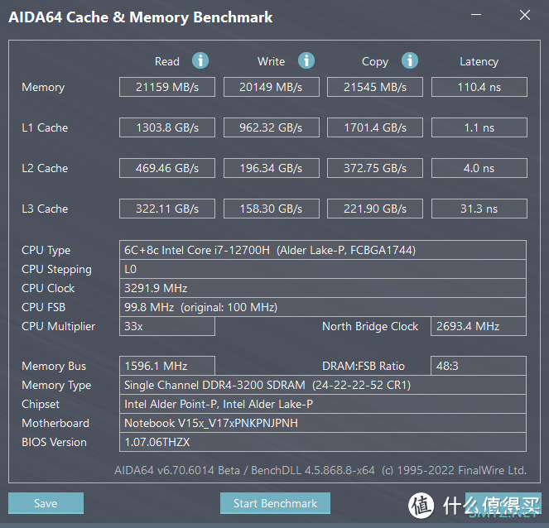Click the L1 Cache row label
549x528 pixels.
[45, 127]
